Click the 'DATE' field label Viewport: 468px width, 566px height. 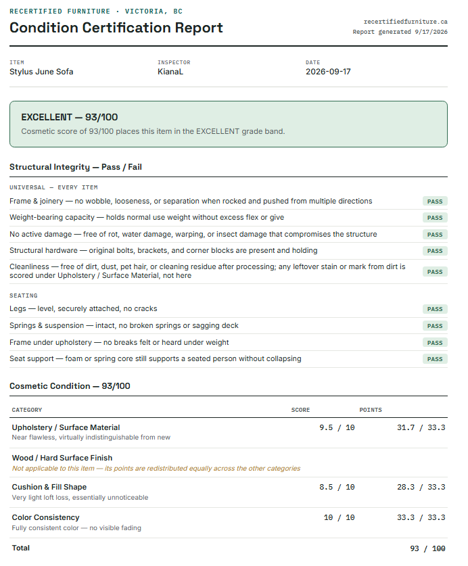click(x=312, y=62)
